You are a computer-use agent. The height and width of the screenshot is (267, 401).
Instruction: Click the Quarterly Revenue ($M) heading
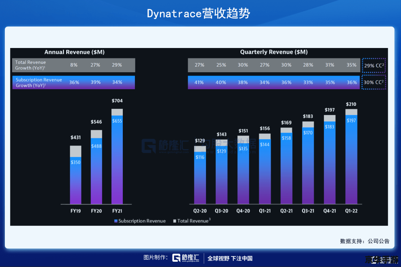pyautogui.click(x=274, y=52)
